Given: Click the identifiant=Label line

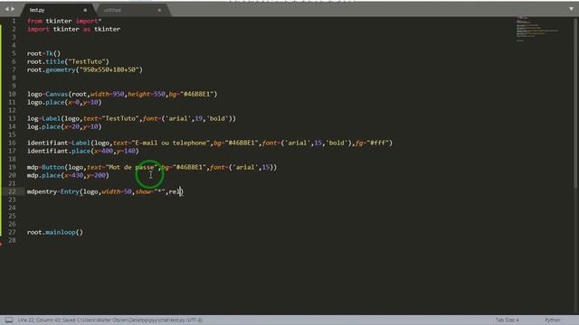Looking at the screenshot, I should coord(209,143).
